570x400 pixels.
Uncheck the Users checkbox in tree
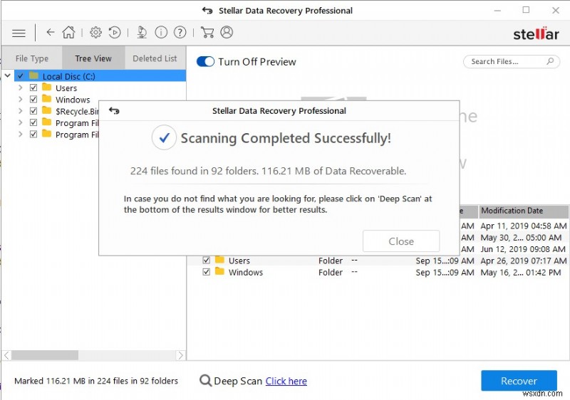click(33, 88)
